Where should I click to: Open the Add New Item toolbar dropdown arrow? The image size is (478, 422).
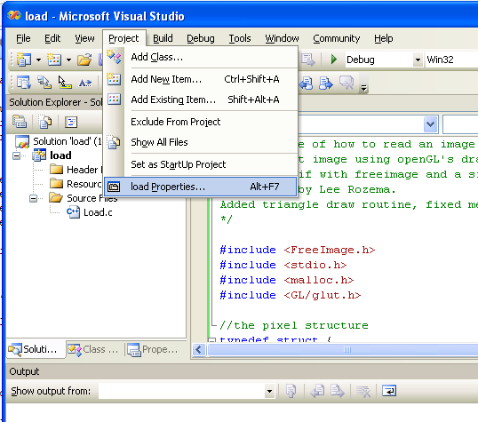point(69,60)
